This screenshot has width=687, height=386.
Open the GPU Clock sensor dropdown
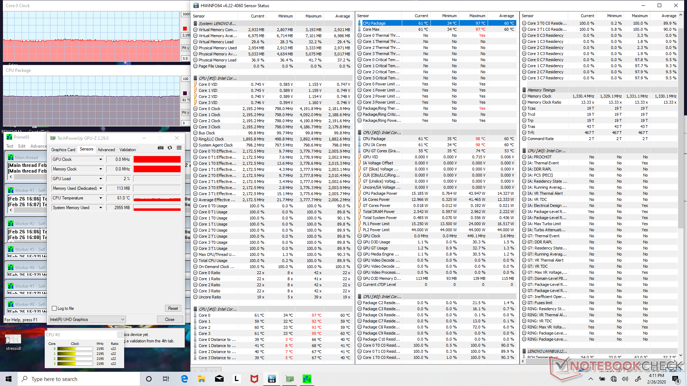pos(101,159)
